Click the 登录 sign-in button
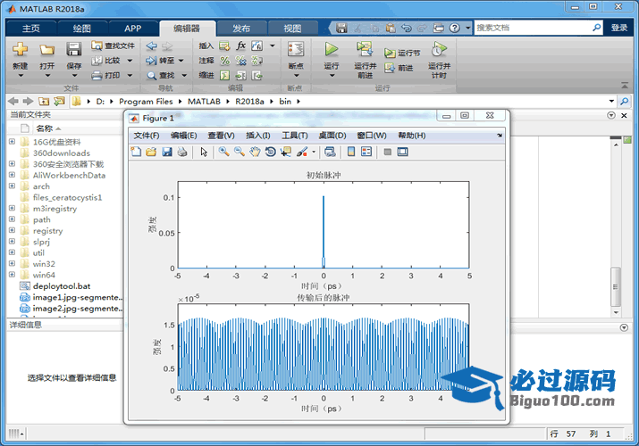 point(619,28)
